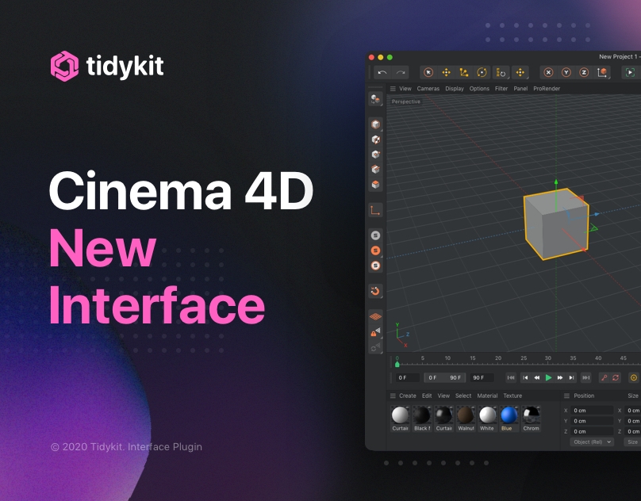Click the Redo arrow in the top toolbar
The width and height of the screenshot is (641, 501).
[x=400, y=73]
